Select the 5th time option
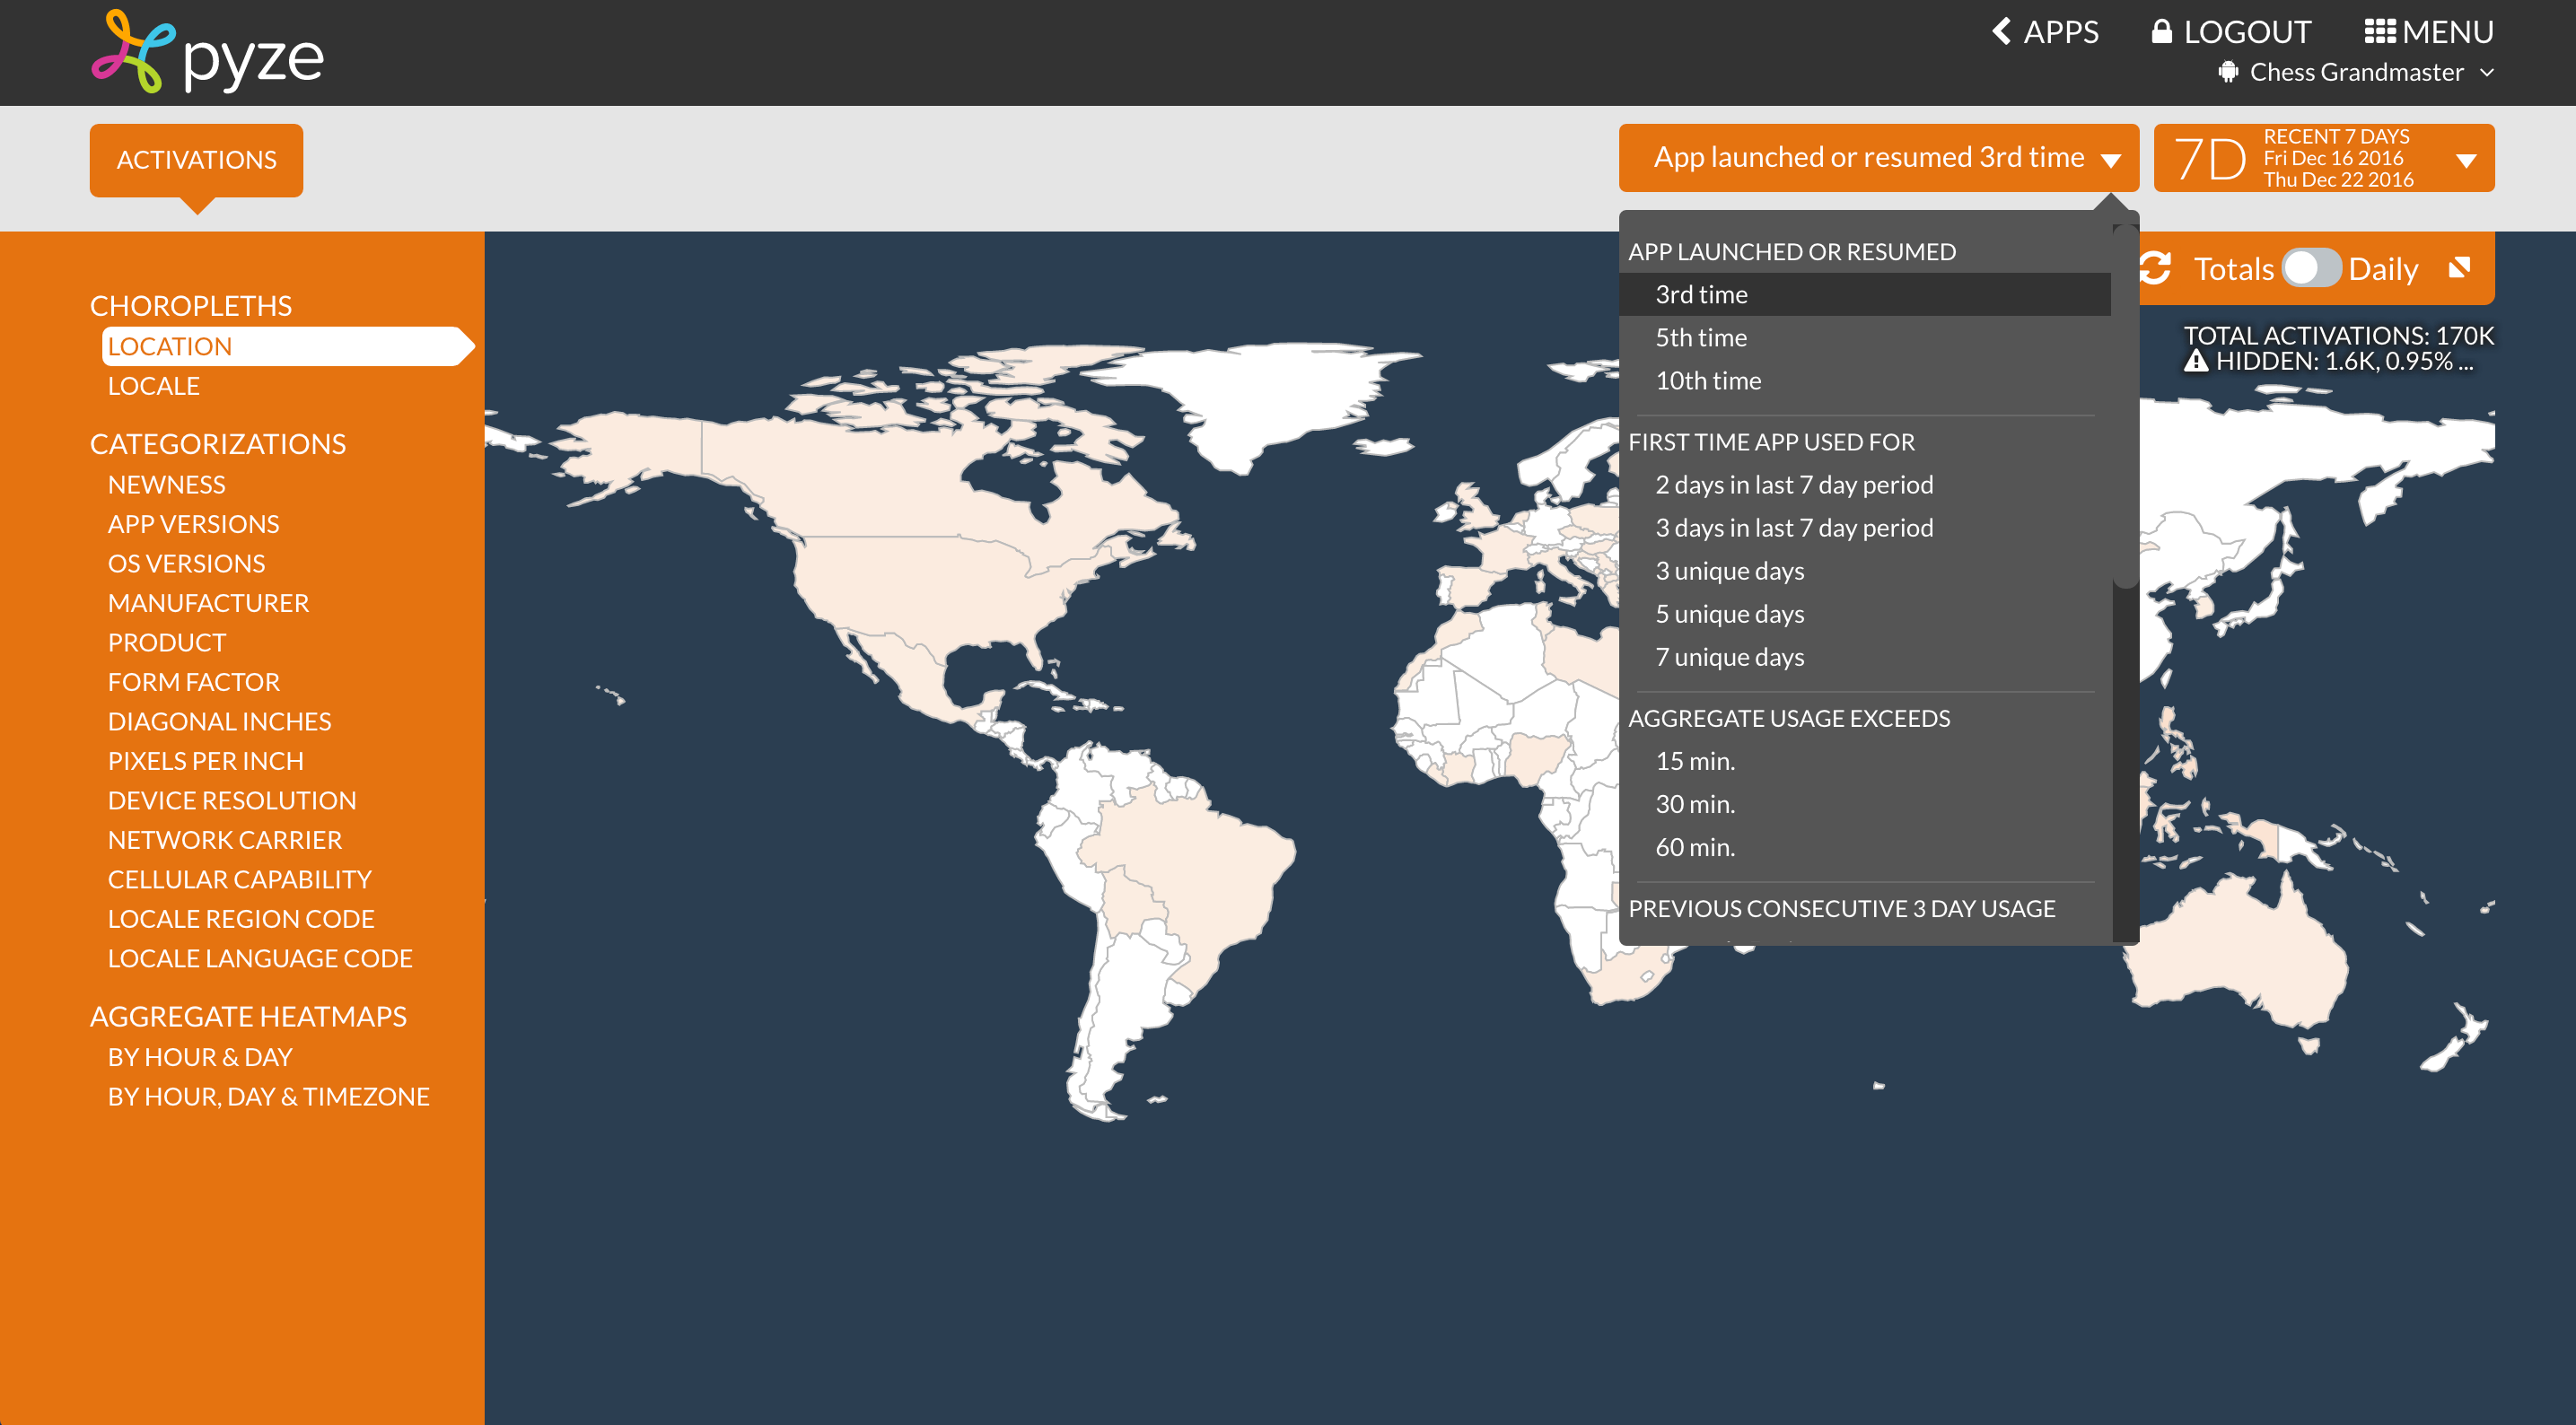The image size is (2576, 1425). tap(1701, 338)
